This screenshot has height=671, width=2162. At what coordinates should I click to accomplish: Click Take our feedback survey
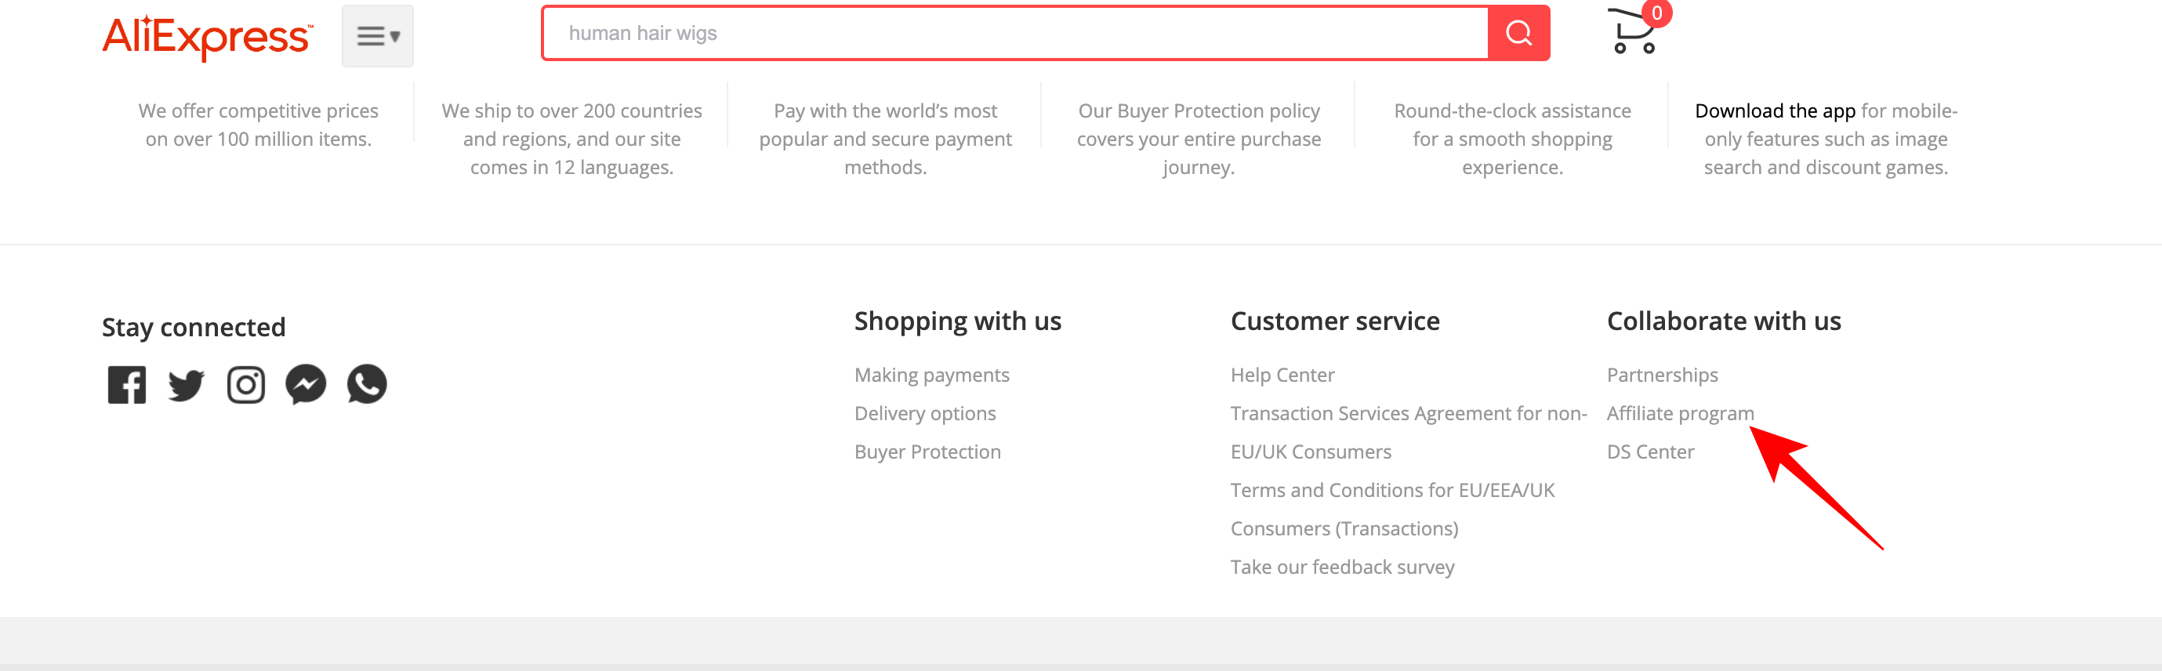point(1342,567)
